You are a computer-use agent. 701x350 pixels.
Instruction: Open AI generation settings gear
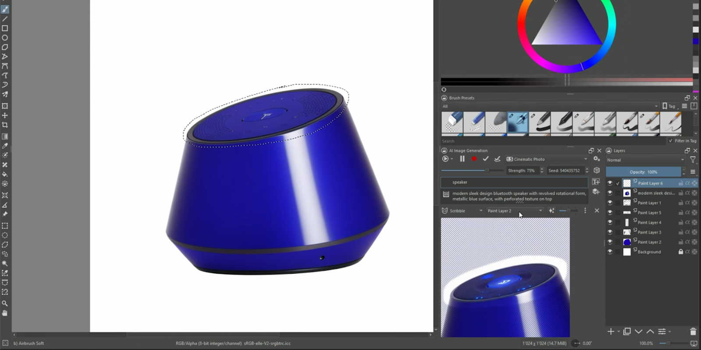coord(596,159)
